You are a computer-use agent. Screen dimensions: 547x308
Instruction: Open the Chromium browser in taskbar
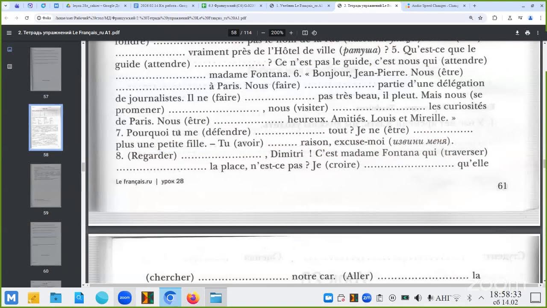[x=170, y=297]
